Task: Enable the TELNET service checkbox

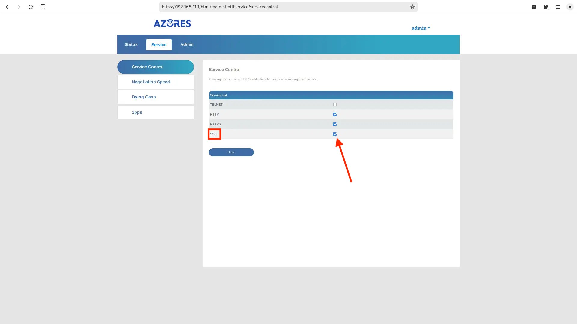Action: coord(334,104)
